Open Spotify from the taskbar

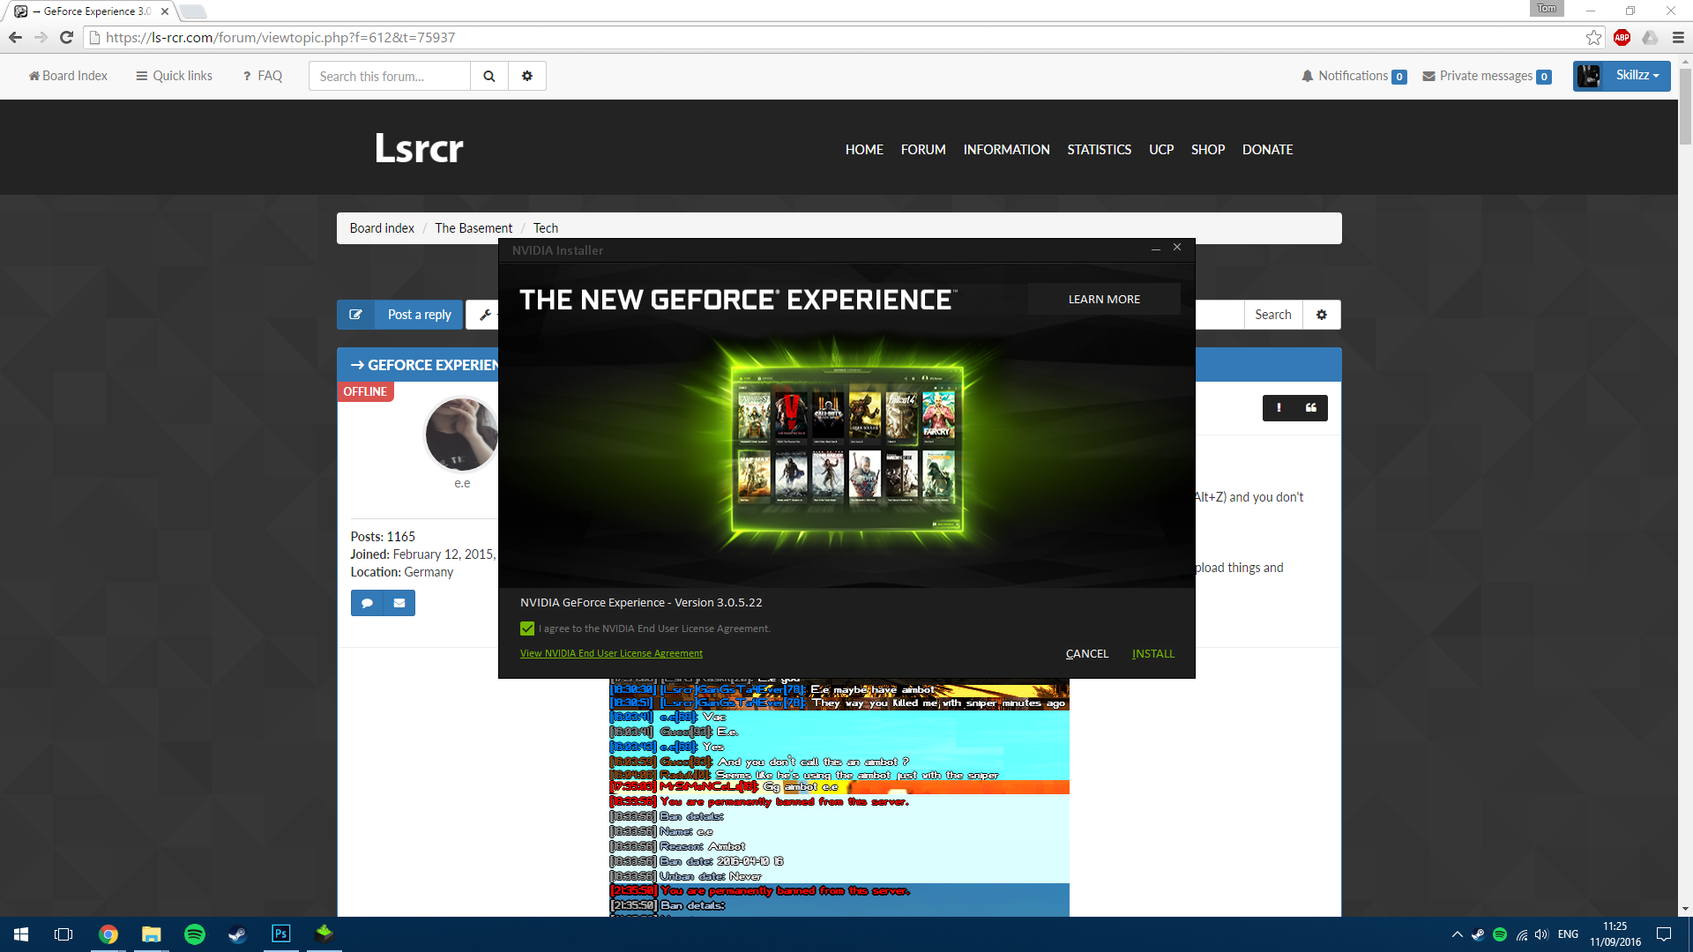pyautogui.click(x=195, y=934)
